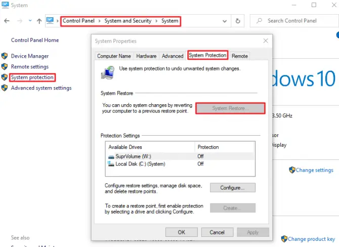
Task: Click the shield icon beside Change product key
Action: tap(284, 239)
